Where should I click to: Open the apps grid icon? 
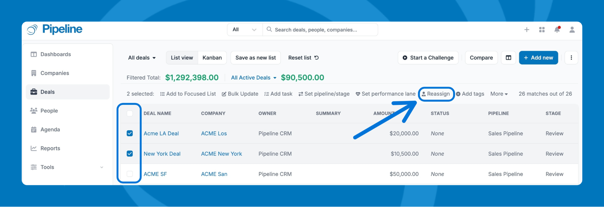(x=542, y=30)
